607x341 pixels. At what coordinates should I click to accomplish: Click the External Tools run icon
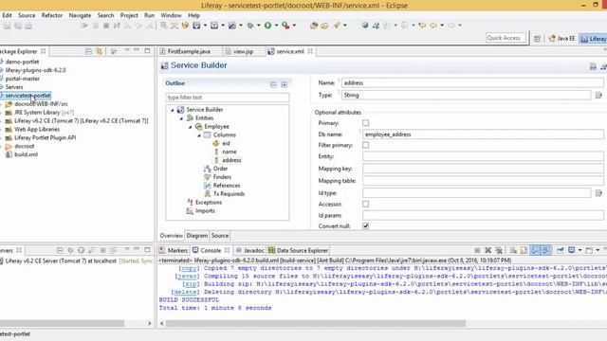(x=285, y=26)
